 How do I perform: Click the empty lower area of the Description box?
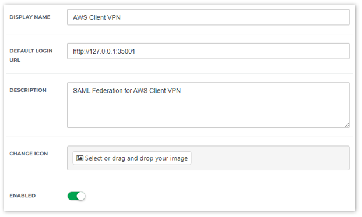click(208, 112)
